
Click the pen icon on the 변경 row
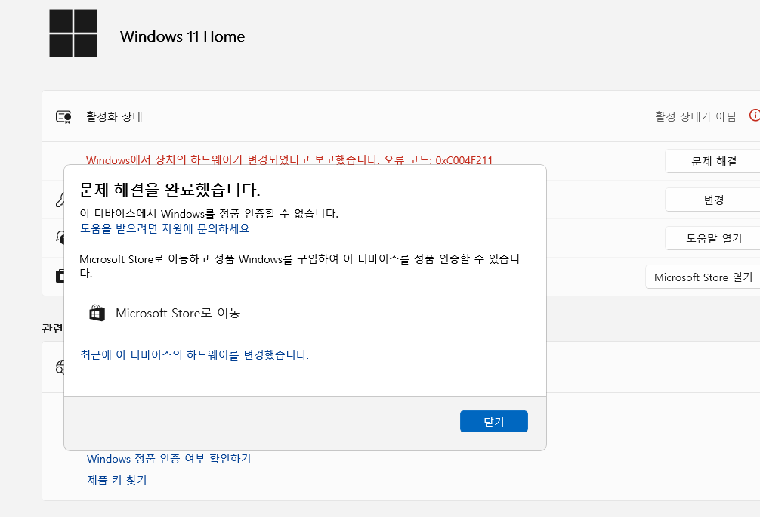[x=63, y=199]
